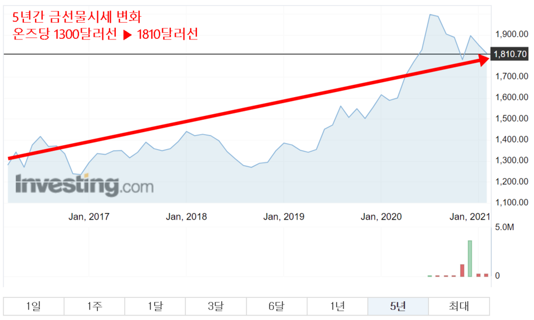Select the 1일 time range tab
Viewport: 534px width, 320px height.
pyautogui.click(x=33, y=306)
